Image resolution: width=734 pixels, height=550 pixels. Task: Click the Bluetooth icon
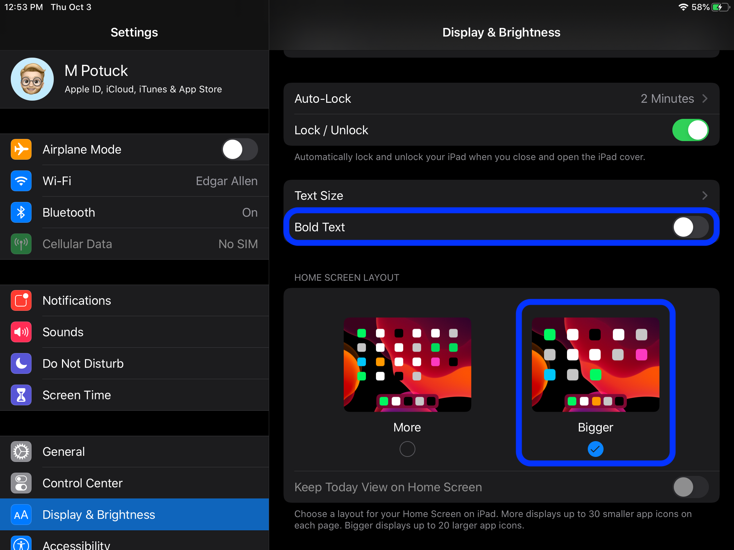tap(21, 212)
